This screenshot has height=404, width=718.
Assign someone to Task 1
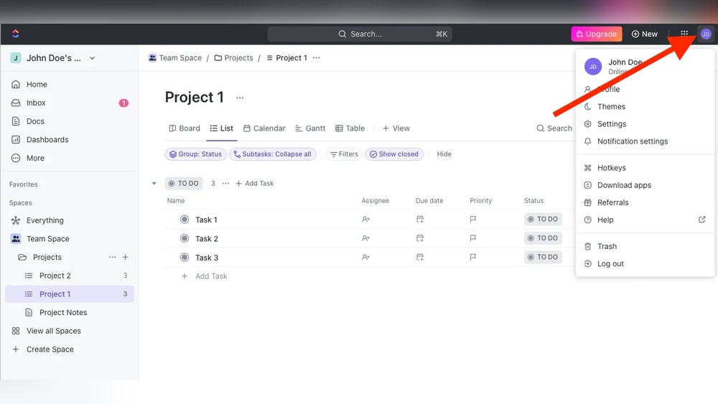(x=365, y=219)
